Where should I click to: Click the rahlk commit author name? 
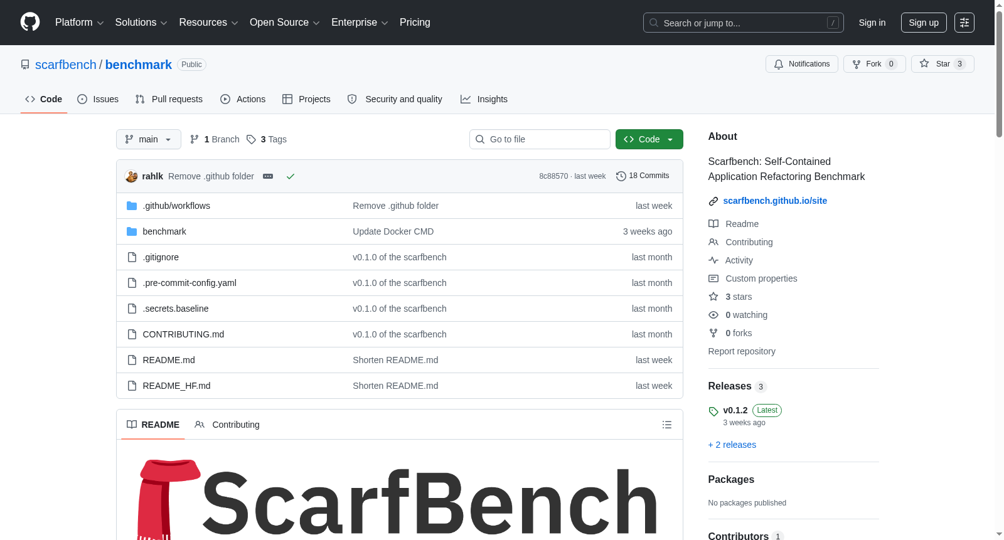click(x=152, y=176)
